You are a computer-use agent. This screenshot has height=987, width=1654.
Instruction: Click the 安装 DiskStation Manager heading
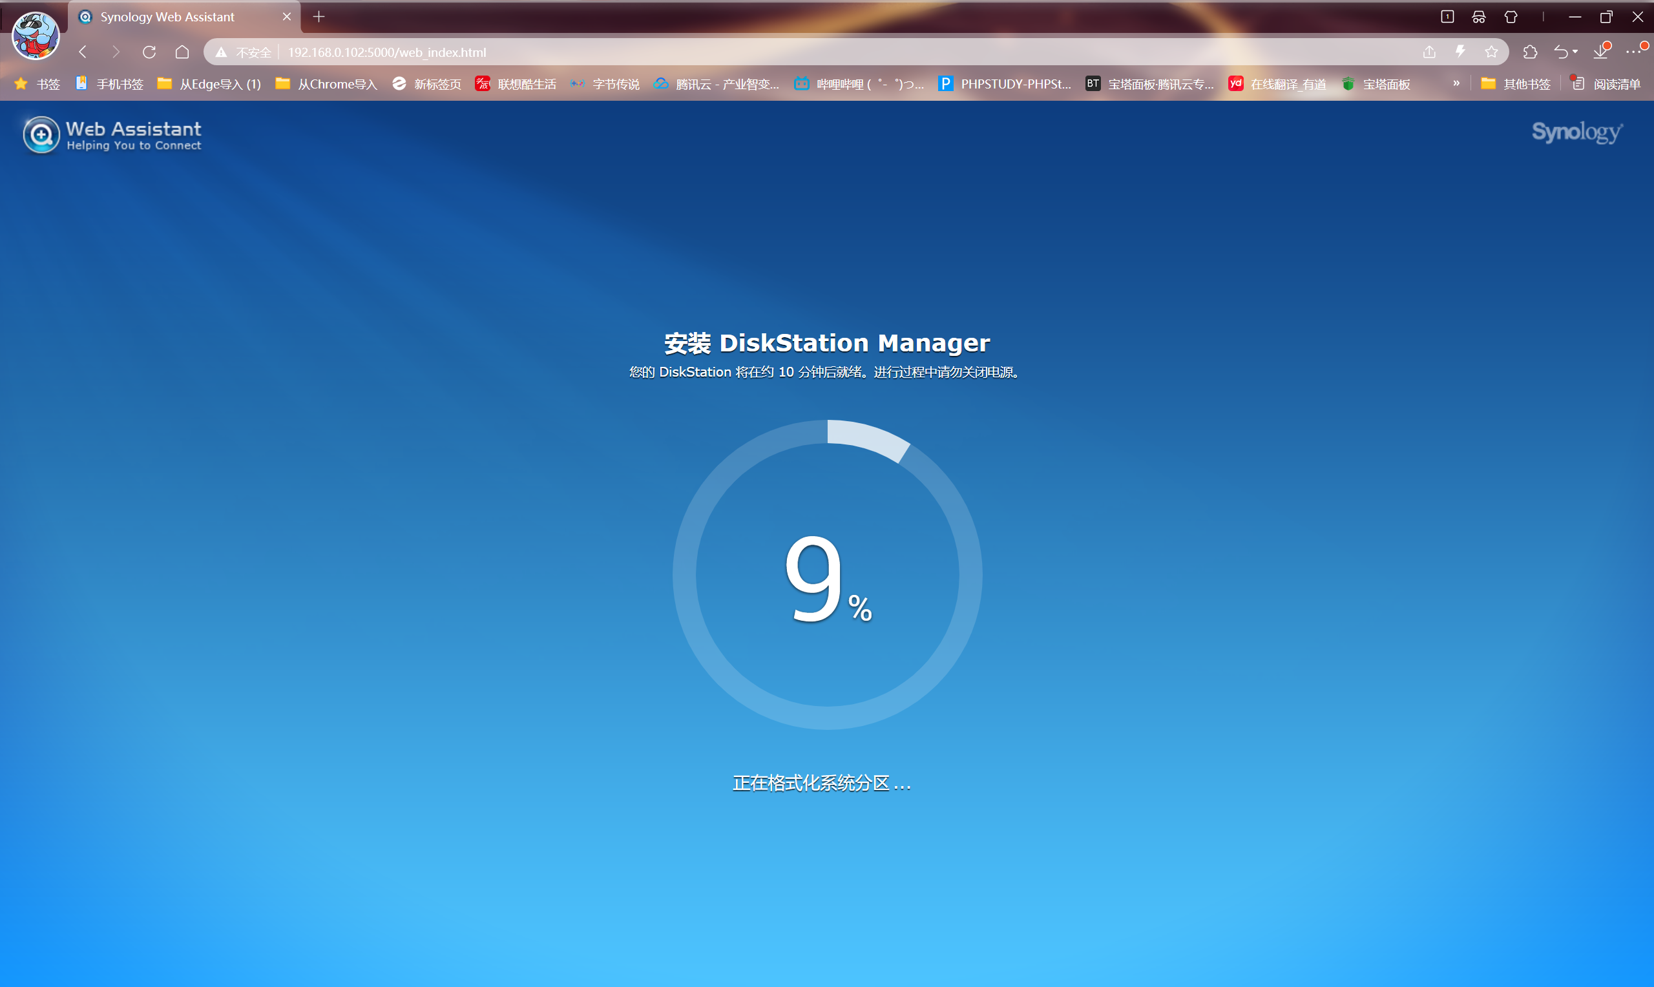(x=826, y=343)
